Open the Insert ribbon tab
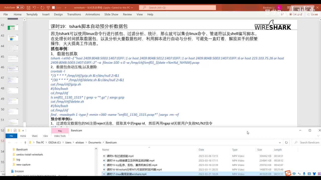 pos(46,14)
